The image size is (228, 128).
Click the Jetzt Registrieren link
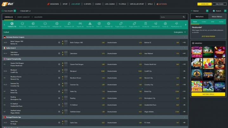[x=208, y=36]
